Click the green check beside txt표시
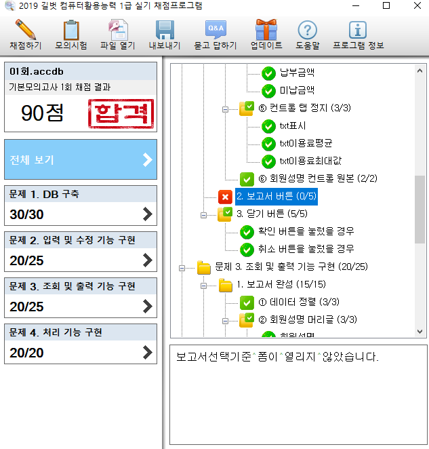This screenshot has height=449, width=429. click(x=268, y=125)
